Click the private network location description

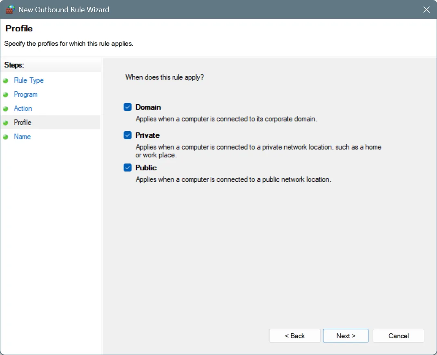coord(259,151)
